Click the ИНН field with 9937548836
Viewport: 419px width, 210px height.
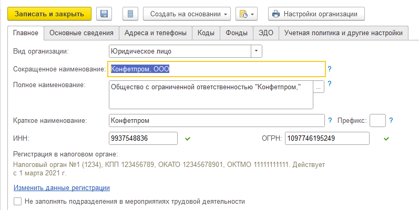pyautogui.click(x=143, y=139)
